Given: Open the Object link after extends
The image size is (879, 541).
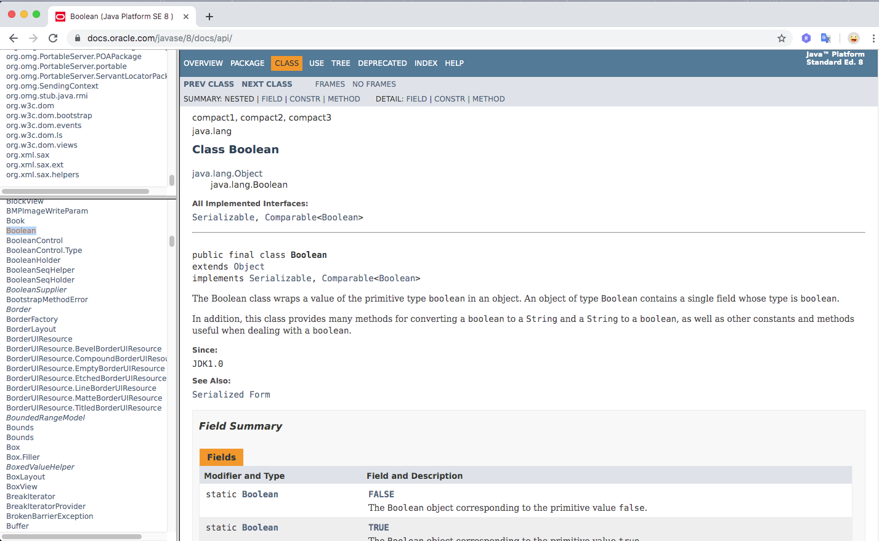Looking at the screenshot, I should (x=249, y=266).
